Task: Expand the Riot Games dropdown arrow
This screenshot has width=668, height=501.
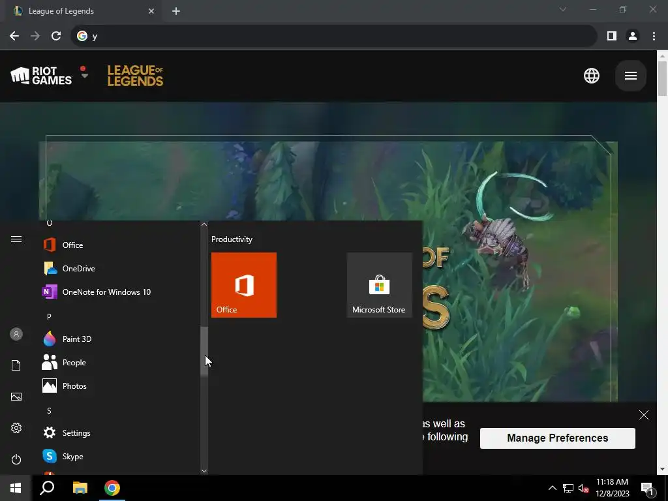Action: click(x=85, y=76)
